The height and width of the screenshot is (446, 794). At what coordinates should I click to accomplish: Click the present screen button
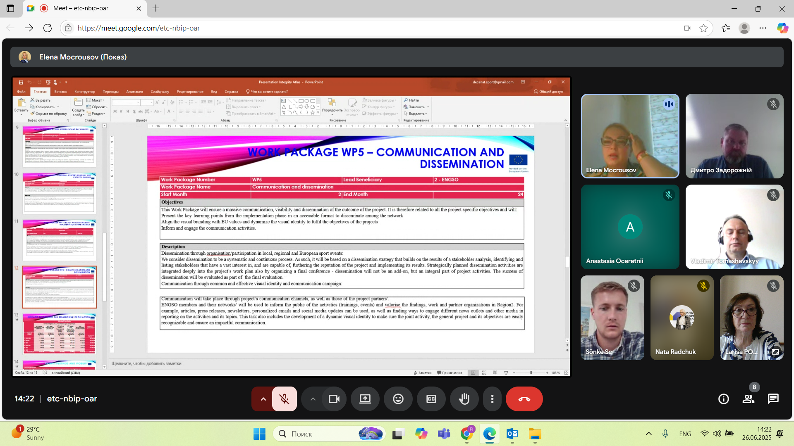[365, 399]
